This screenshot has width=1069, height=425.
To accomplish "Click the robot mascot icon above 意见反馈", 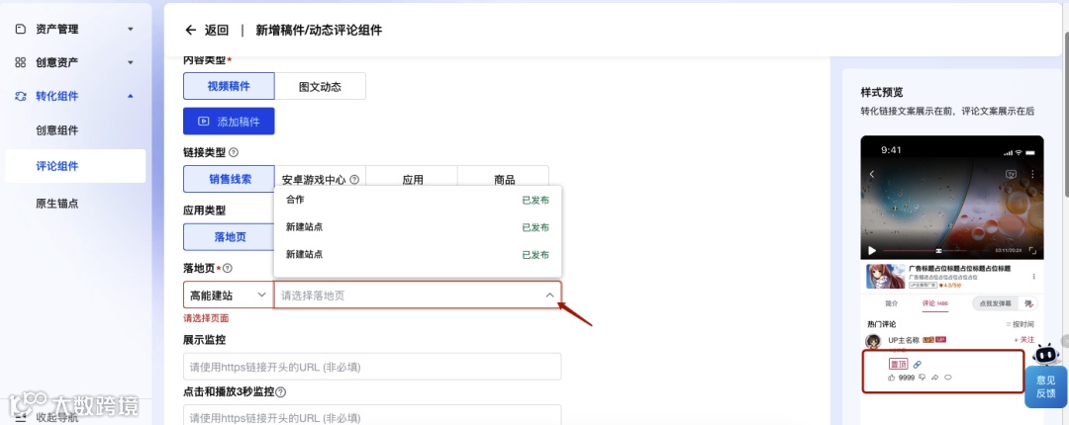I will tap(1046, 354).
